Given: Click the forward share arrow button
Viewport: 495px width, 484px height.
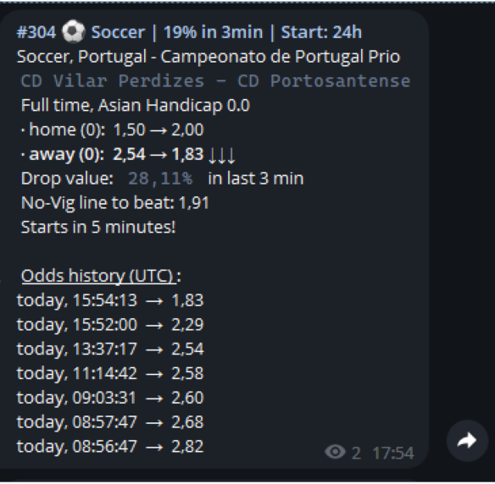Looking at the screenshot, I should pyautogui.click(x=467, y=440).
